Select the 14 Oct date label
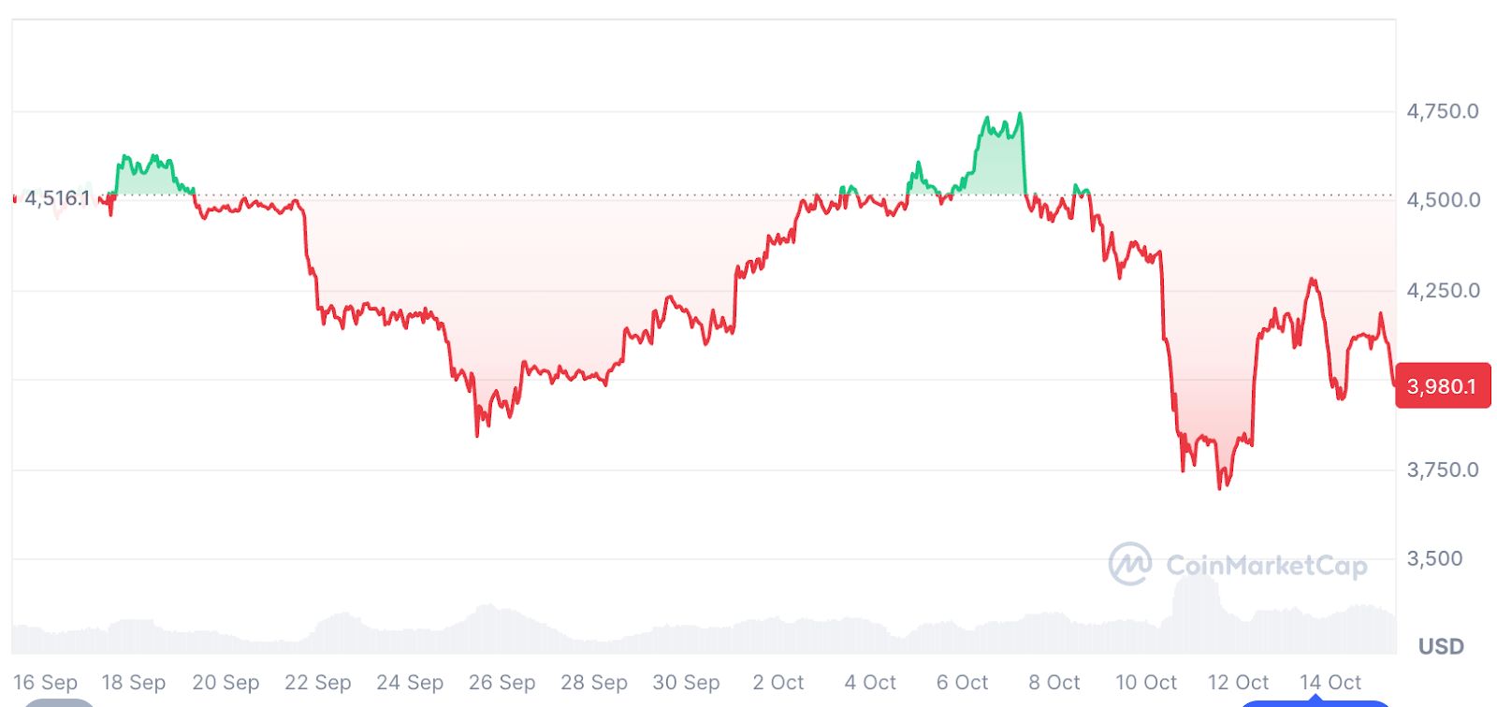Image resolution: width=1497 pixels, height=707 pixels. click(x=1330, y=683)
